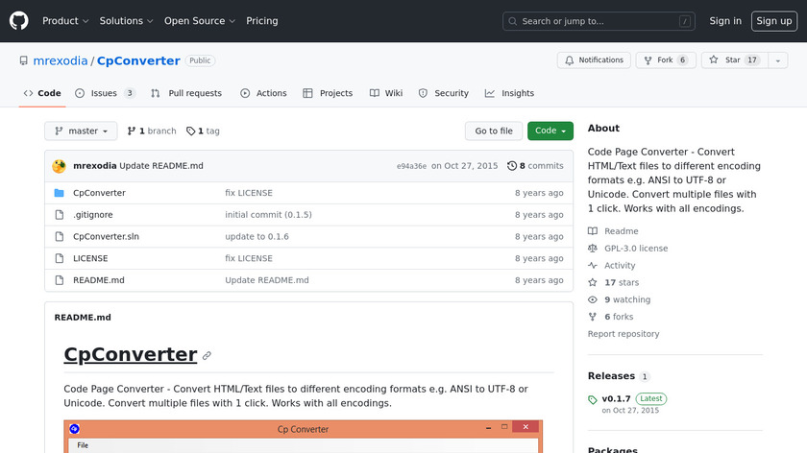Open the green Code dropdown
Screen dimensions: 807x453
click(x=550, y=131)
